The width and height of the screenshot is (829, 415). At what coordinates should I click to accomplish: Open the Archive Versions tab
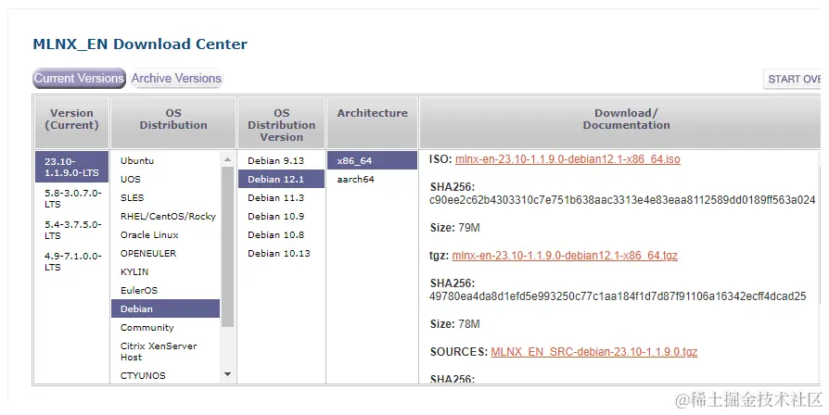coord(176,78)
